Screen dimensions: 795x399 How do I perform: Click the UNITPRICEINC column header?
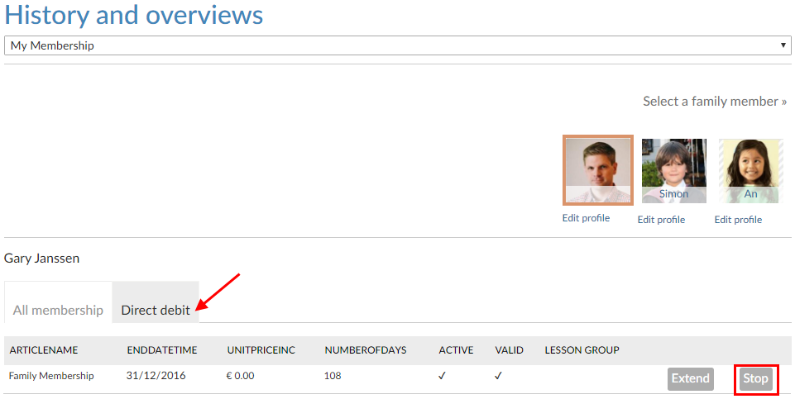(x=261, y=350)
